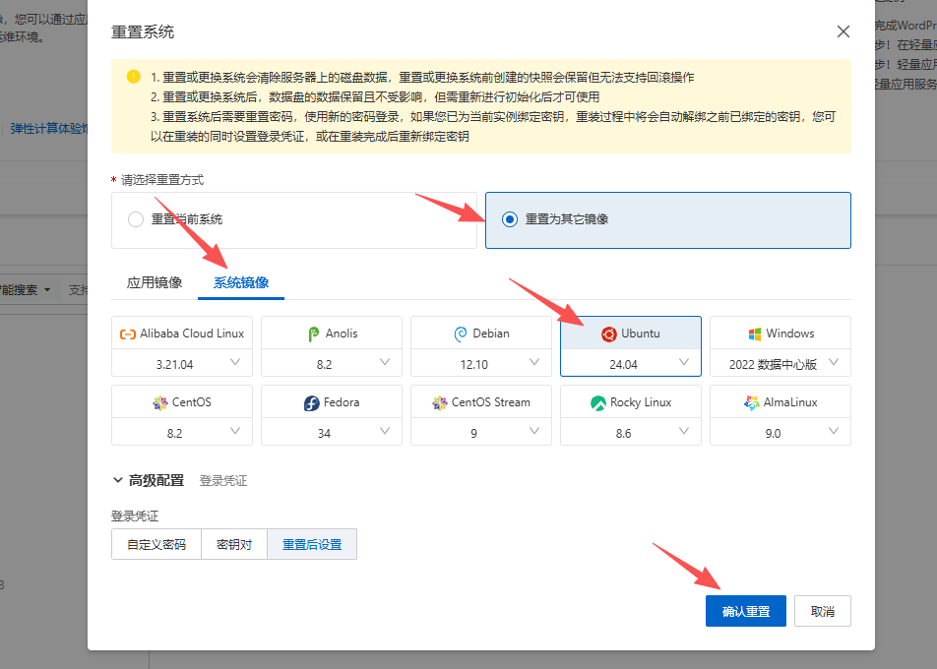Select the 重置为其它镜像 radio option

point(510,219)
